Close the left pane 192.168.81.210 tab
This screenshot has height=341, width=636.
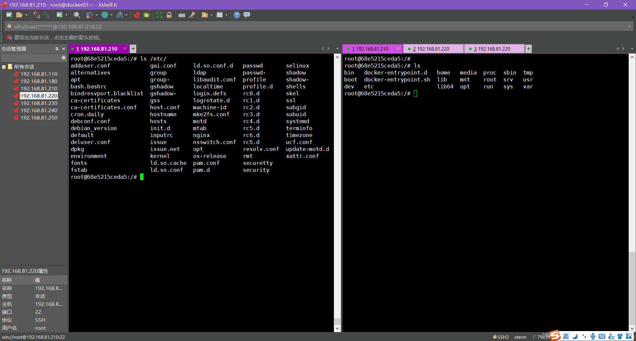pyautogui.click(x=125, y=49)
